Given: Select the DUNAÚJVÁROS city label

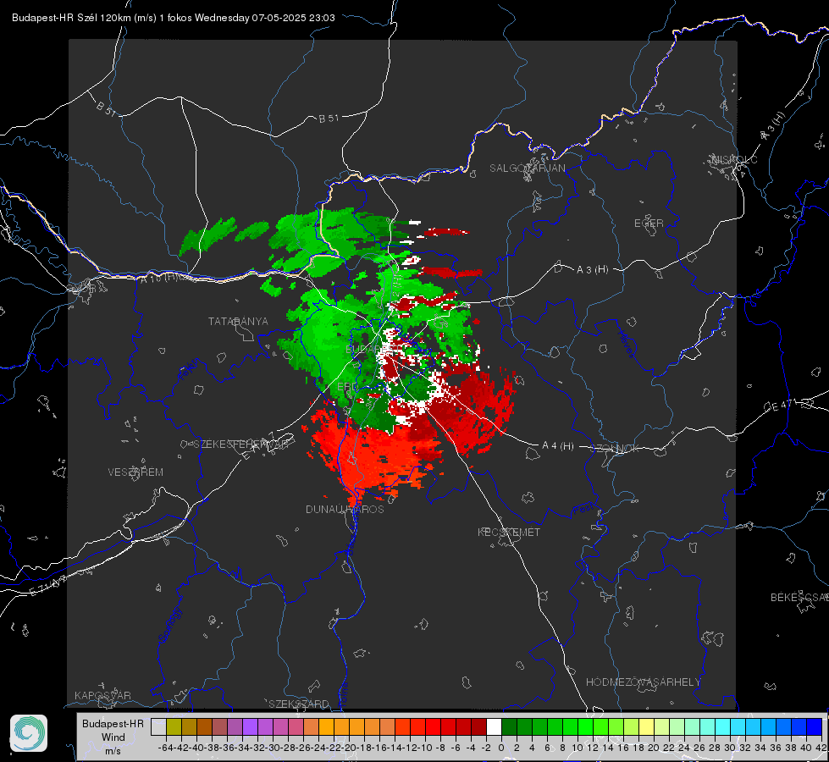Looking at the screenshot, I should point(345,509).
